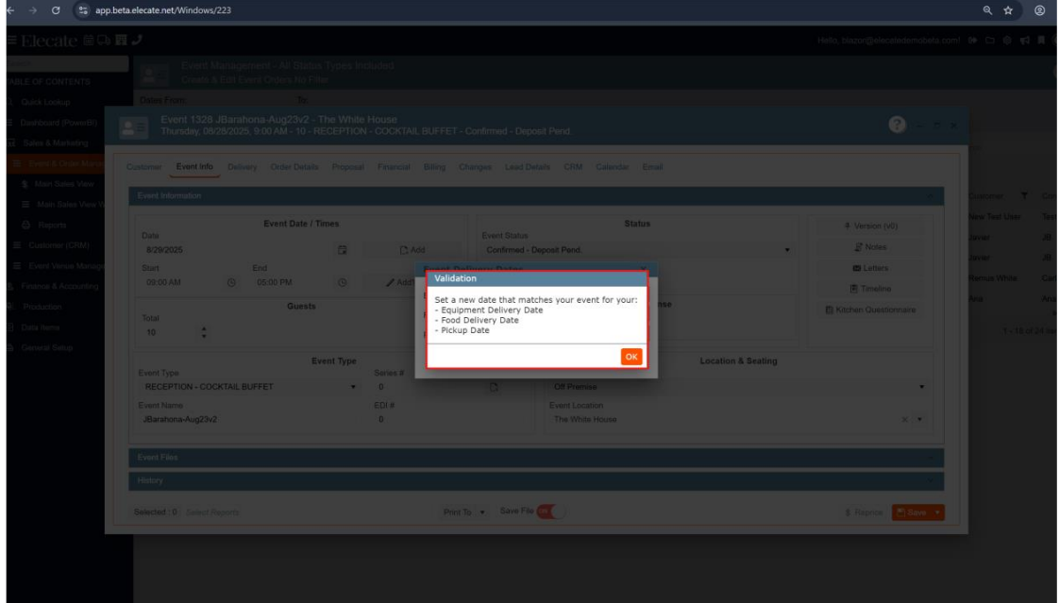
Task: Switch to the Calendar tab
Action: (612, 167)
